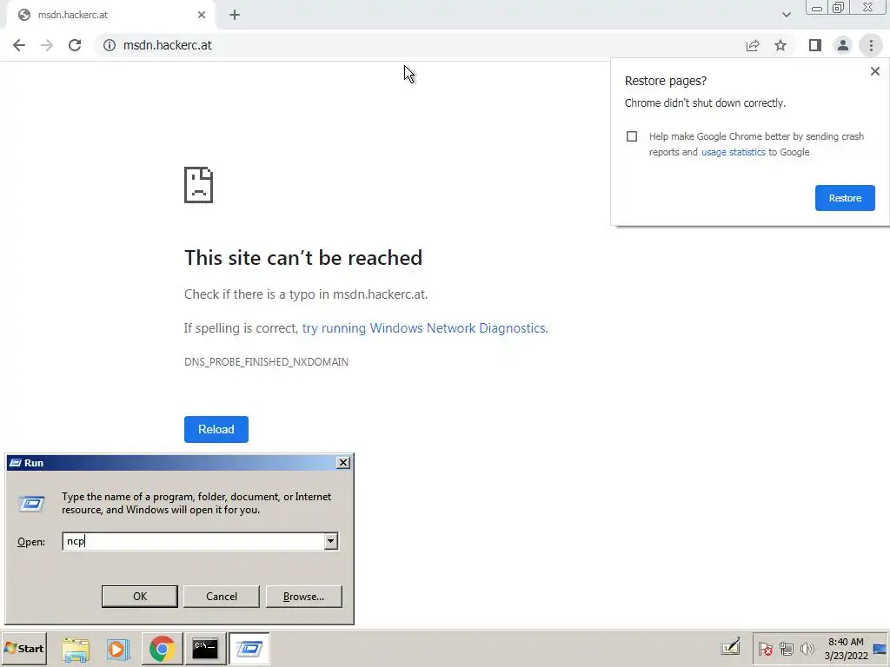Open the Windows Start menu
This screenshot has height=667, width=890.
click(x=23, y=648)
